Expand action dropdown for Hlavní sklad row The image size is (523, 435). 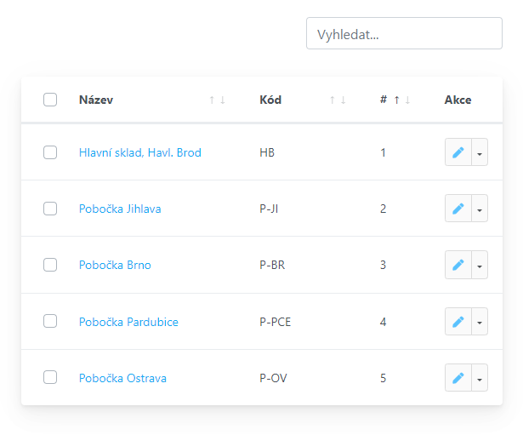click(x=480, y=152)
